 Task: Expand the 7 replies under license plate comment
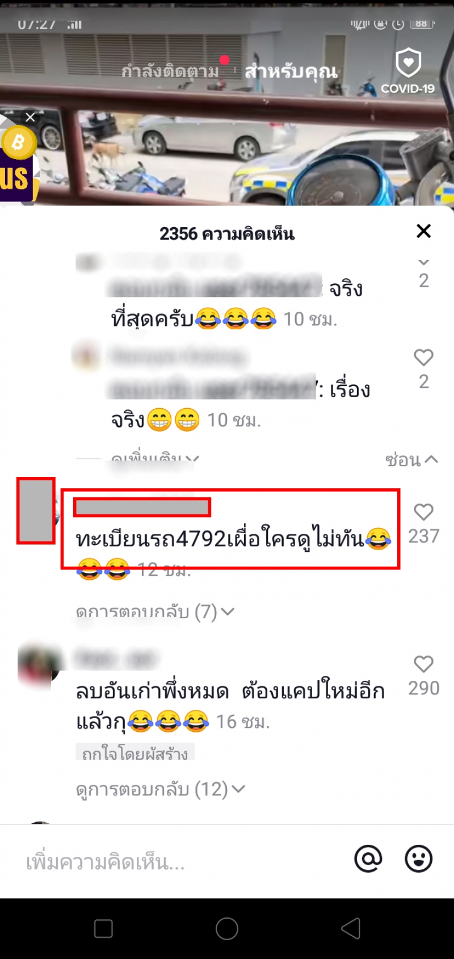(155, 612)
